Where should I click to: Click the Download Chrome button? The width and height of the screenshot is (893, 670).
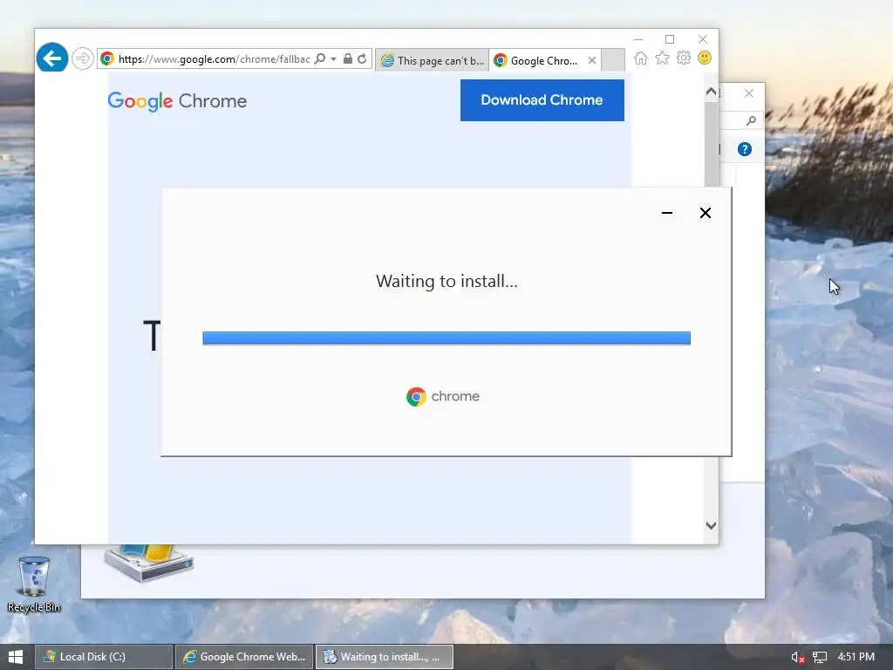542,100
